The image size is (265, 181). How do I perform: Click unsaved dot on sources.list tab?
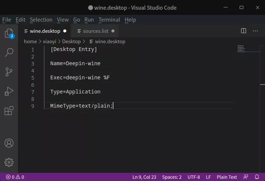tap(113, 31)
